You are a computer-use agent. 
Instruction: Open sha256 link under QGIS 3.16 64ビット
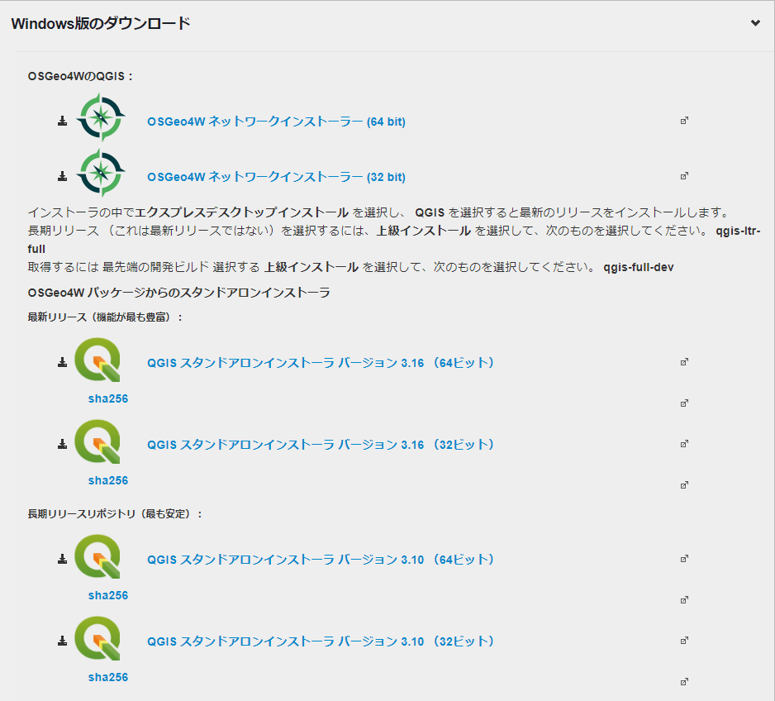pyautogui.click(x=108, y=398)
